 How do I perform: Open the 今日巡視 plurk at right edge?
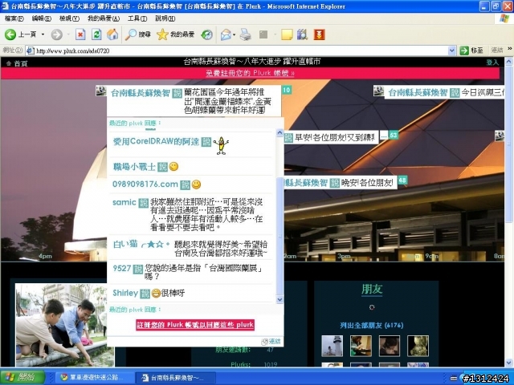pyautogui.click(x=483, y=93)
